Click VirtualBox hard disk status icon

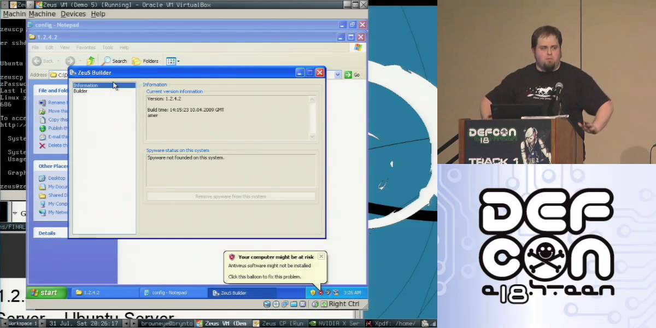tap(267, 304)
